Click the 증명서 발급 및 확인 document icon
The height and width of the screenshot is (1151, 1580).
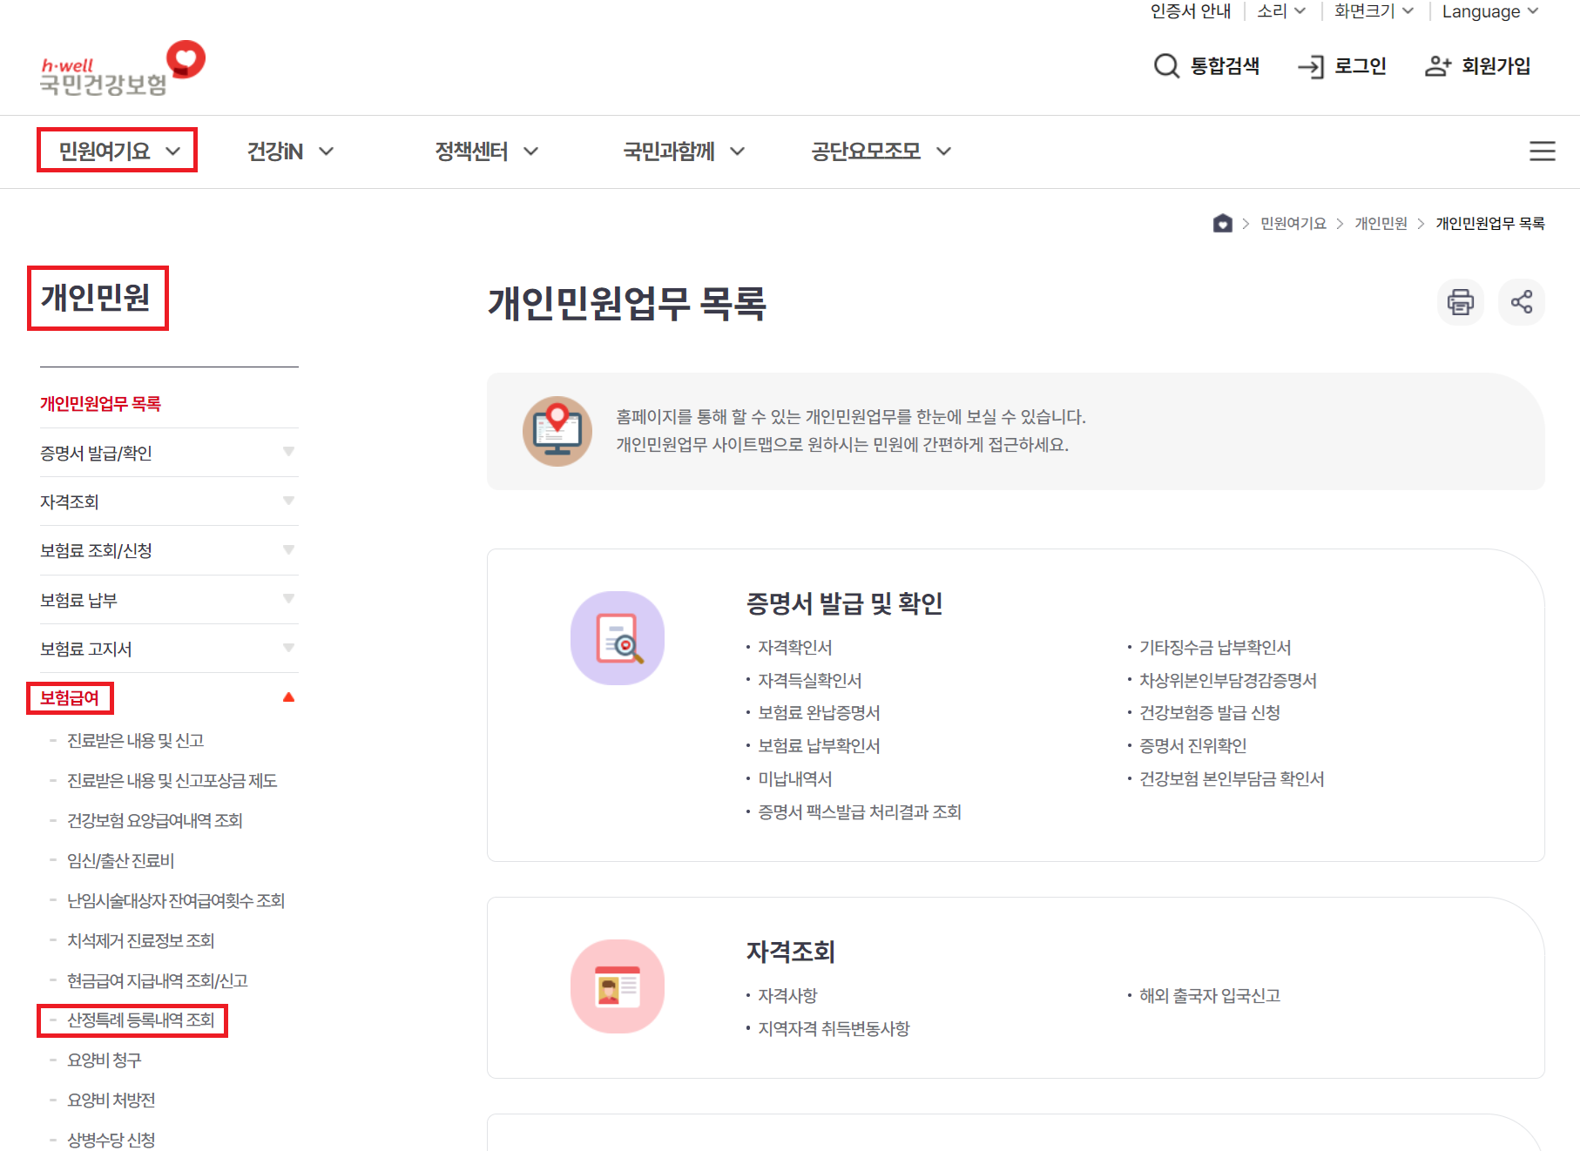click(x=618, y=638)
